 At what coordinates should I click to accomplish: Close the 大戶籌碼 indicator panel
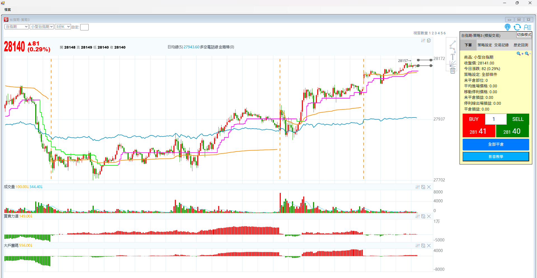pos(429,246)
